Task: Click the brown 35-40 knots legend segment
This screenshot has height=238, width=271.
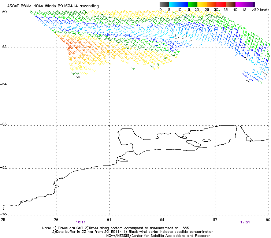Action: [x=231, y=4]
